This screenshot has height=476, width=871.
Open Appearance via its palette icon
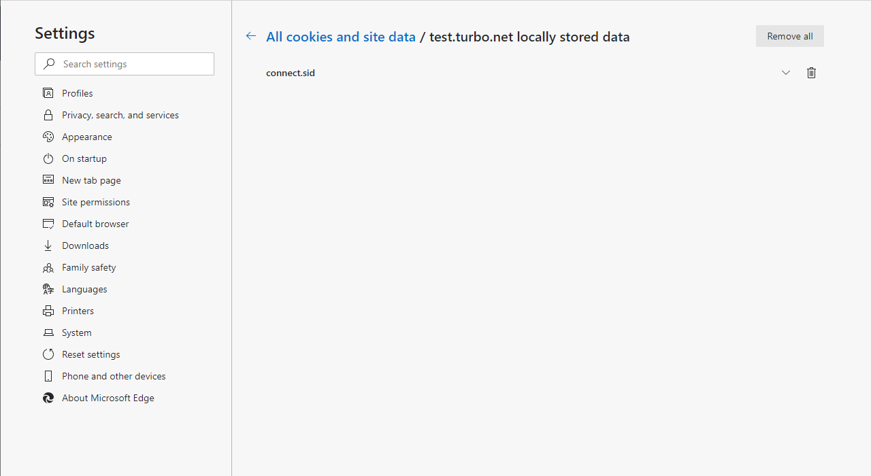[x=48, y=137]
